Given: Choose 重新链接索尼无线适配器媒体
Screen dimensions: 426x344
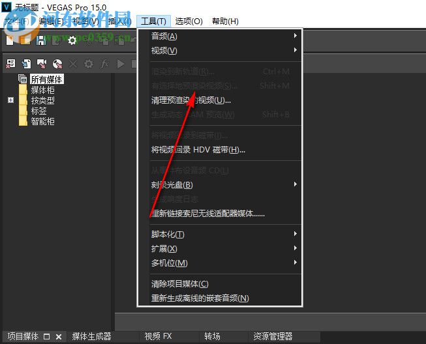Looking at the screenshot, I should pos(224,214).
